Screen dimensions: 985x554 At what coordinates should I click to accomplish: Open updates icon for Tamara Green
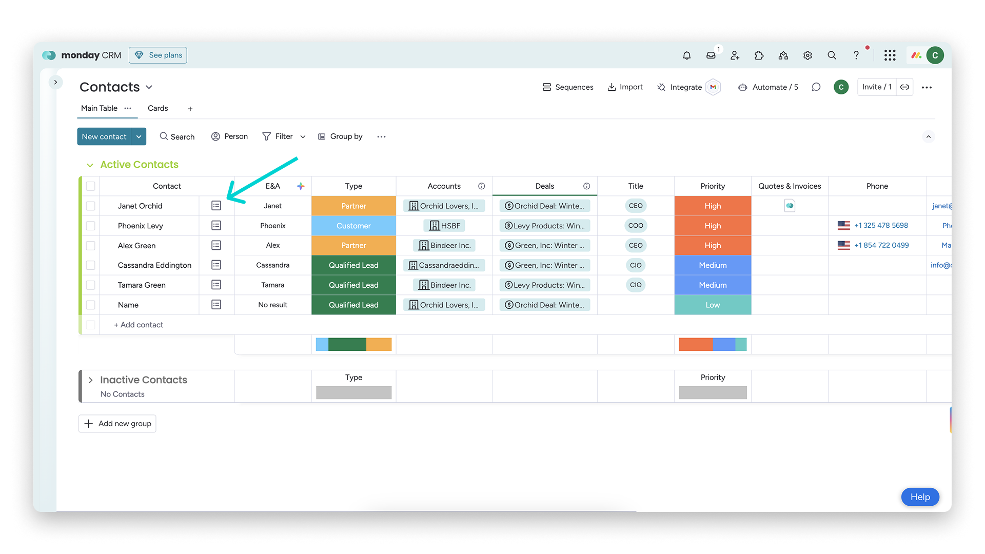216,285
